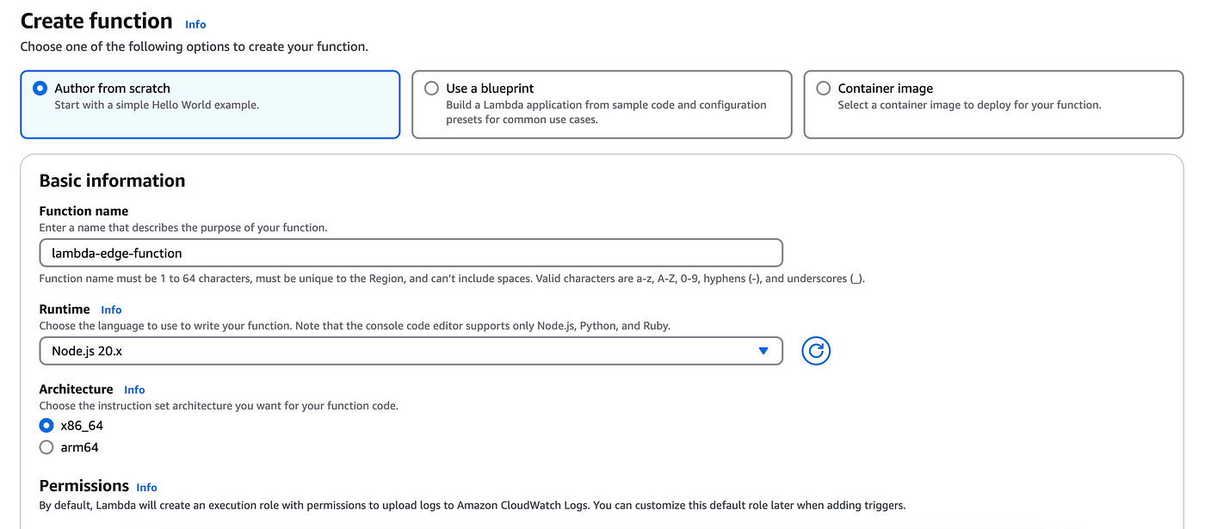The height and width of the screenshot is (529, 1205).
Task: Click the Create function page title
Action: pos(96,21)
